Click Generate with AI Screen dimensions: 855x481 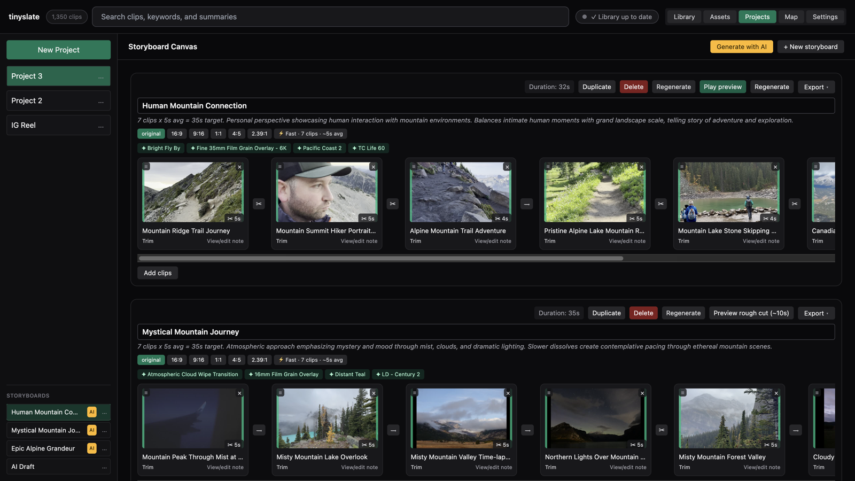point(741,46)
